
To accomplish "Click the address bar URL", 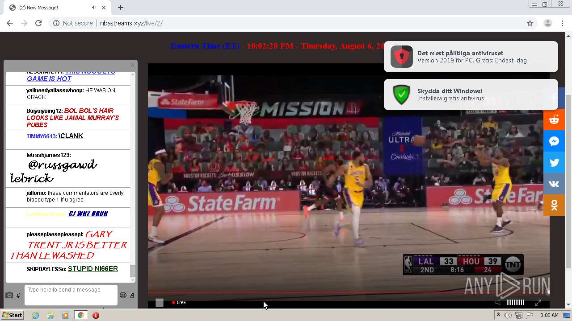I will 131,23.
